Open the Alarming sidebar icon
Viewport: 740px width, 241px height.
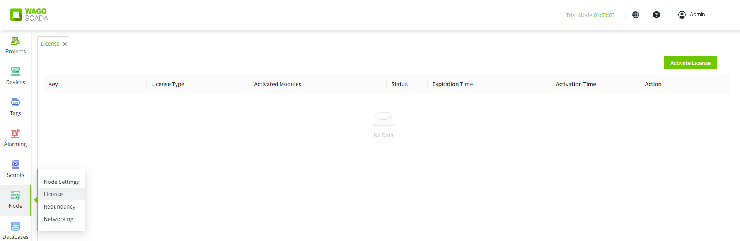15,134
